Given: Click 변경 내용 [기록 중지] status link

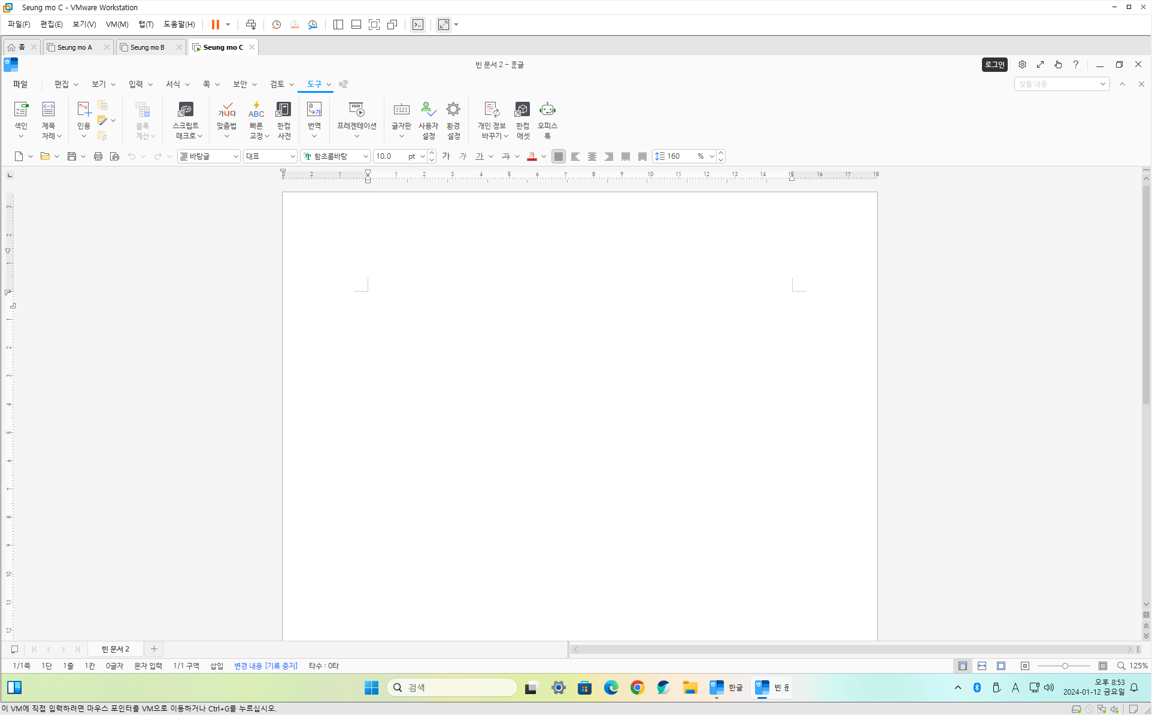Looking at the screenshot, I should pos(265,666).
